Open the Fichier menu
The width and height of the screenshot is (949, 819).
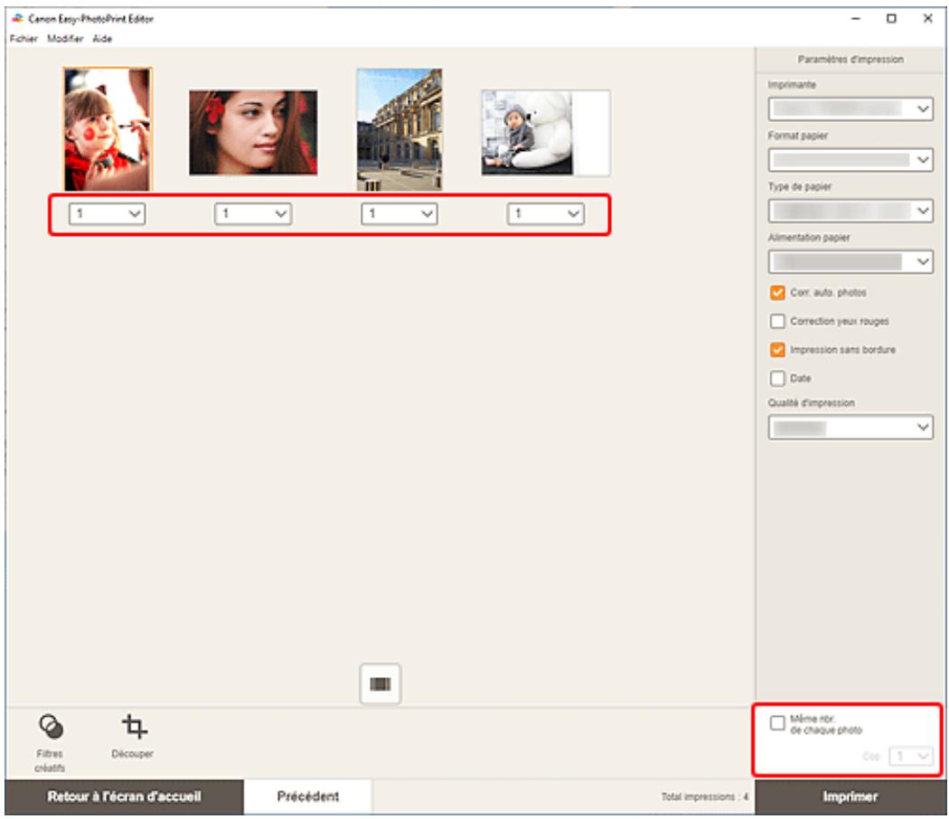pyautogui.click(x=23, y=39)
